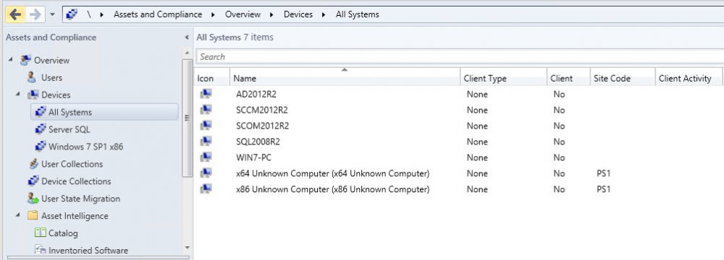Collapse the Assets and Compliance navigation pane
This screenshot has height=260, width=724.
(187, 38)
